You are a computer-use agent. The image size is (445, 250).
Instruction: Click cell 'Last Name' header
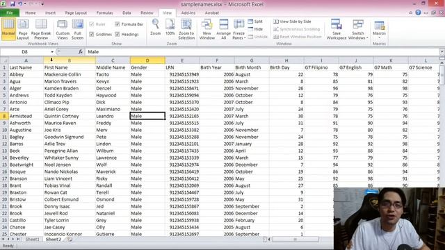click(x=26, y=67)
